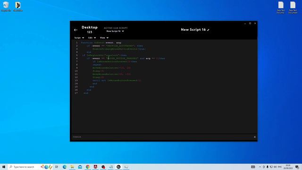
Task: Open the network tray icon
Action: pyautogui.click(x=271, y=167)
